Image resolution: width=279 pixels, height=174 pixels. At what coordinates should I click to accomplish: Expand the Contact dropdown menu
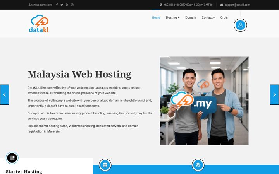(x=208, y=17)
